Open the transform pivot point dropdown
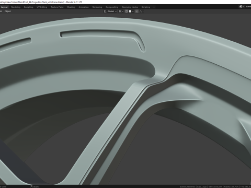The width and height of the screenshot is (251, 188). pos(121,11)
